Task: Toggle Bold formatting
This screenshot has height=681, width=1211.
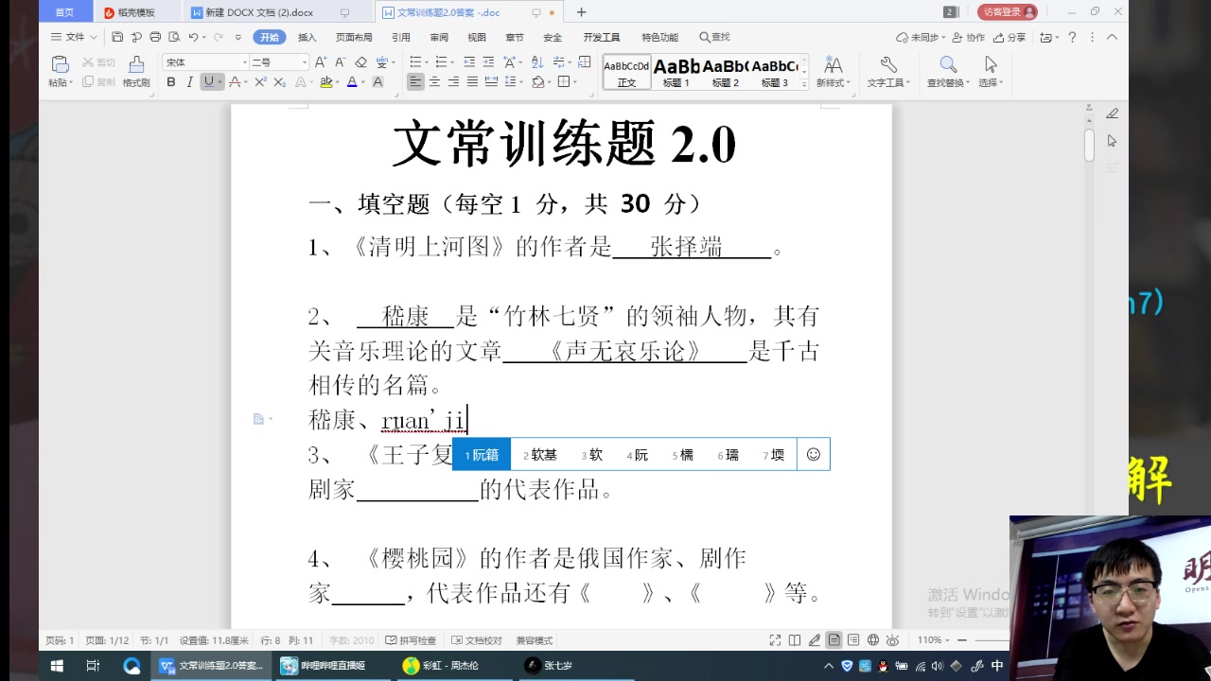Action: tap(171, 82)
